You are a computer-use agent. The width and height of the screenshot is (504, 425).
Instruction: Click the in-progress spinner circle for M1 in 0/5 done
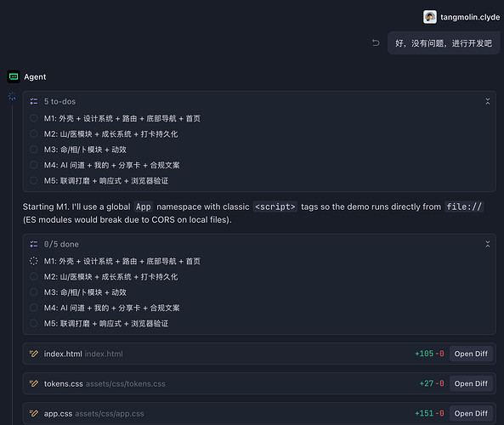pyautogui.click(x=33, y=261)
